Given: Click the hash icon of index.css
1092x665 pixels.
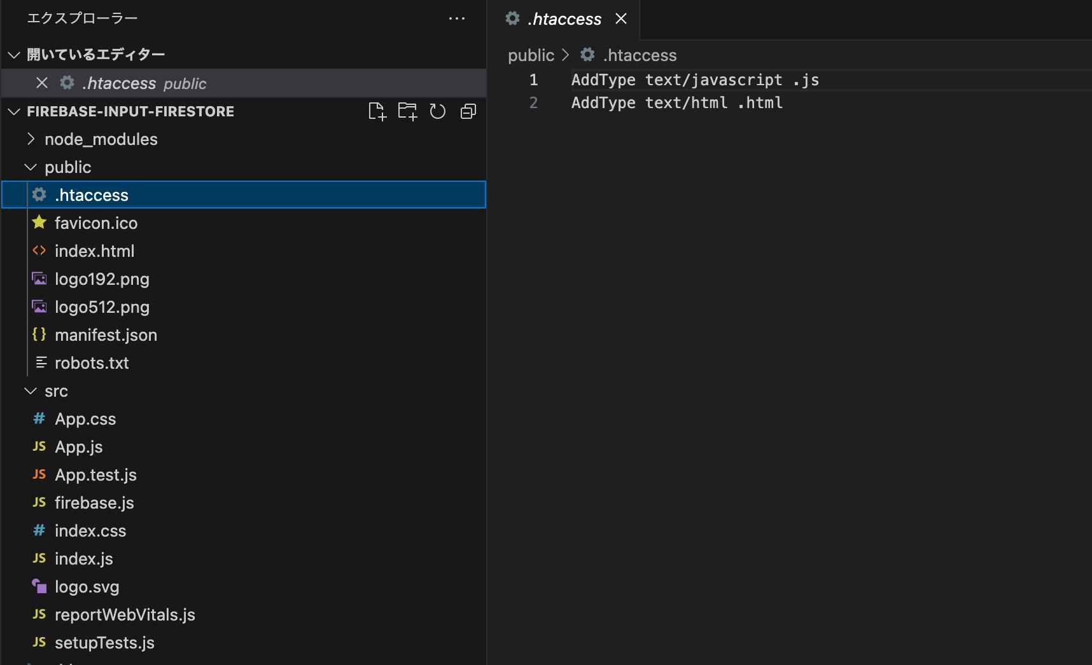Looking at the screenshot, I should [x=39, y=530].
